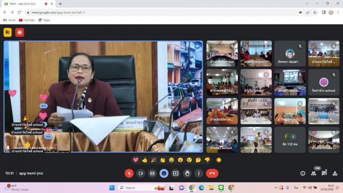Start presenting your screen
The width and height of the screenshot is (343, 193).
click(x=175, y=173)
